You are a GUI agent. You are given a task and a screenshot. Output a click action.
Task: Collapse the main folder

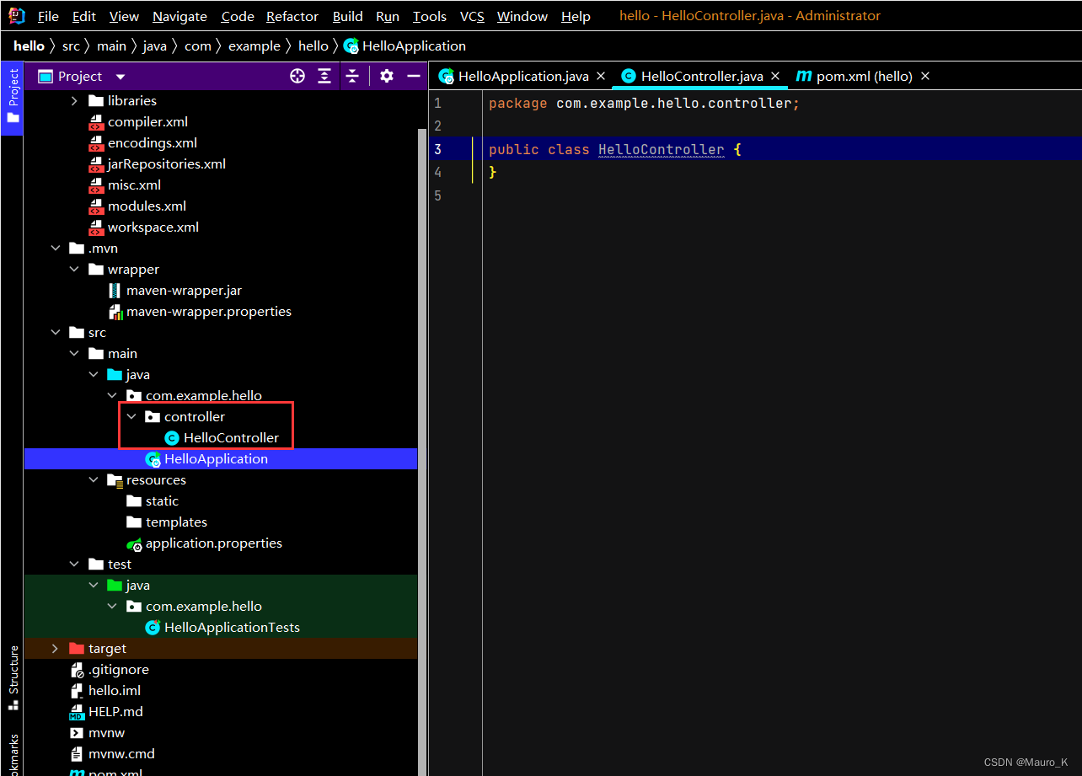pyautogui.click(x=74, y=354)
